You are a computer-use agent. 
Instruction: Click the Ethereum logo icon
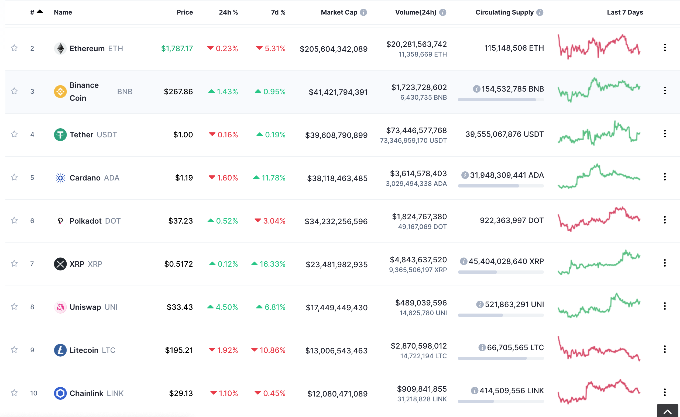[x=60, y=48]
